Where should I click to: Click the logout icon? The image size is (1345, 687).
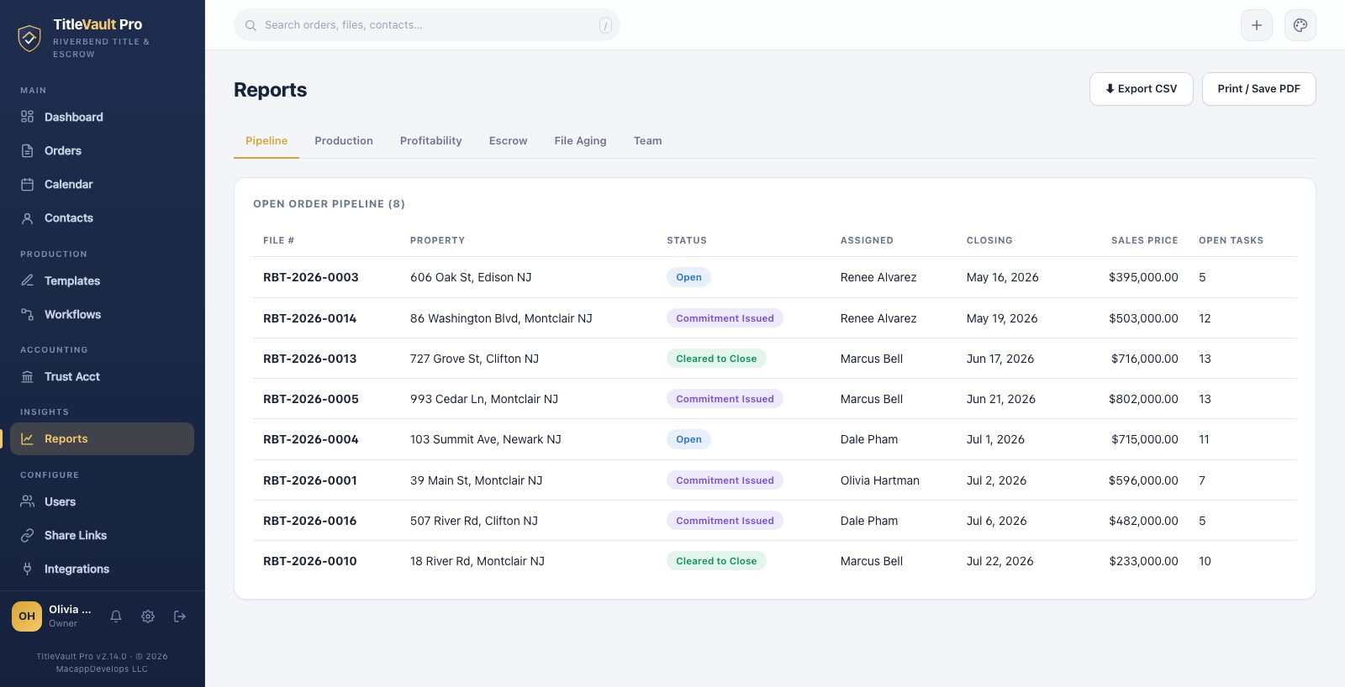click(180, 616)
